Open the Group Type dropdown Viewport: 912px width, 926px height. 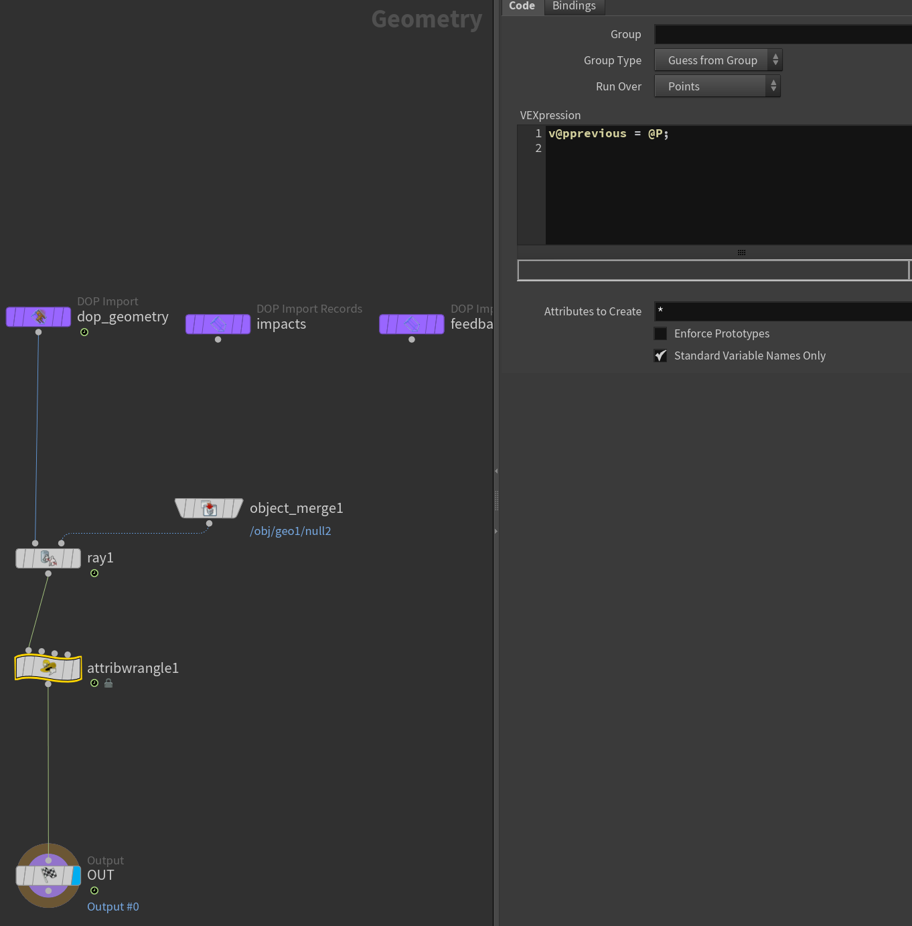click(718, 60)
